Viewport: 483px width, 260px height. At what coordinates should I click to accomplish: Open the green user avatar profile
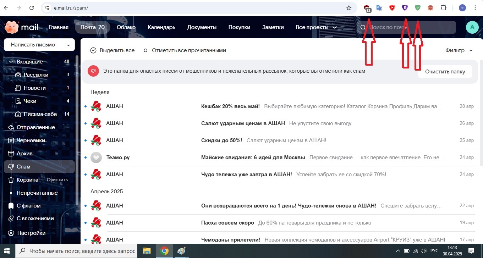(x=472, y=27)
